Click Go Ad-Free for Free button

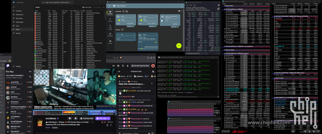(x=140, y=66)
